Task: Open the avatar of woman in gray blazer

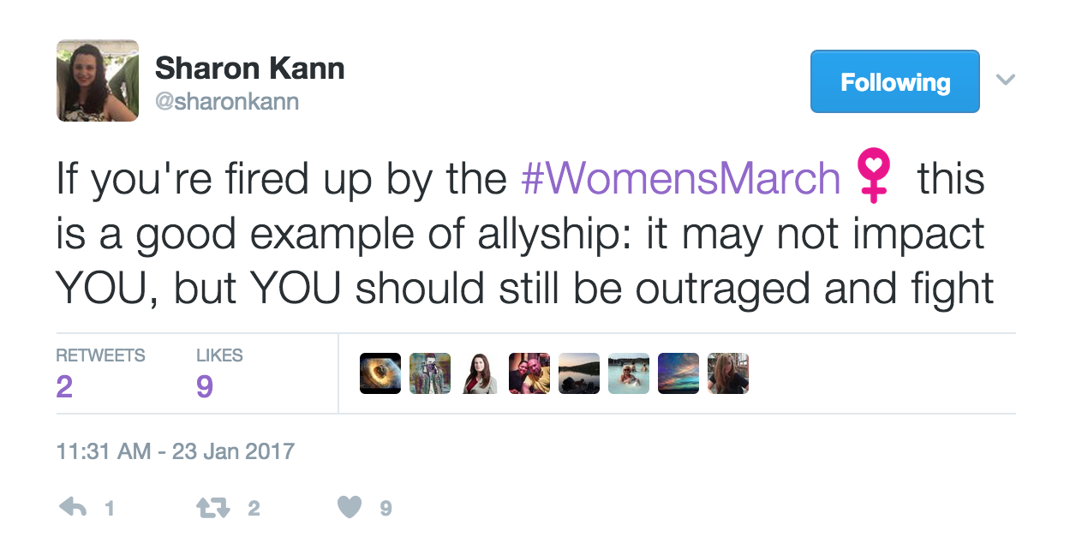Action: pos(480,373)
